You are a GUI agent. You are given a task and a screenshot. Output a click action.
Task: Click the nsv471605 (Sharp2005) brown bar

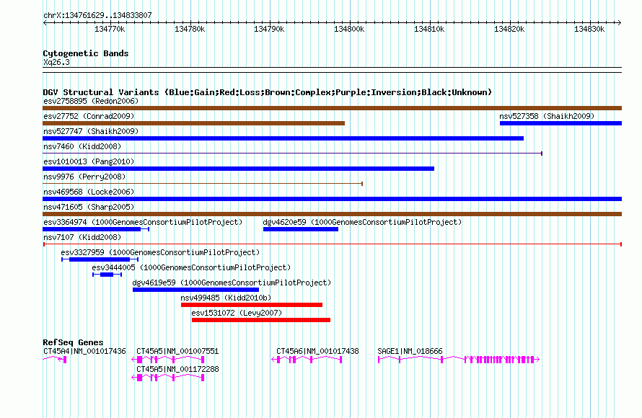[x=332, y=214]
